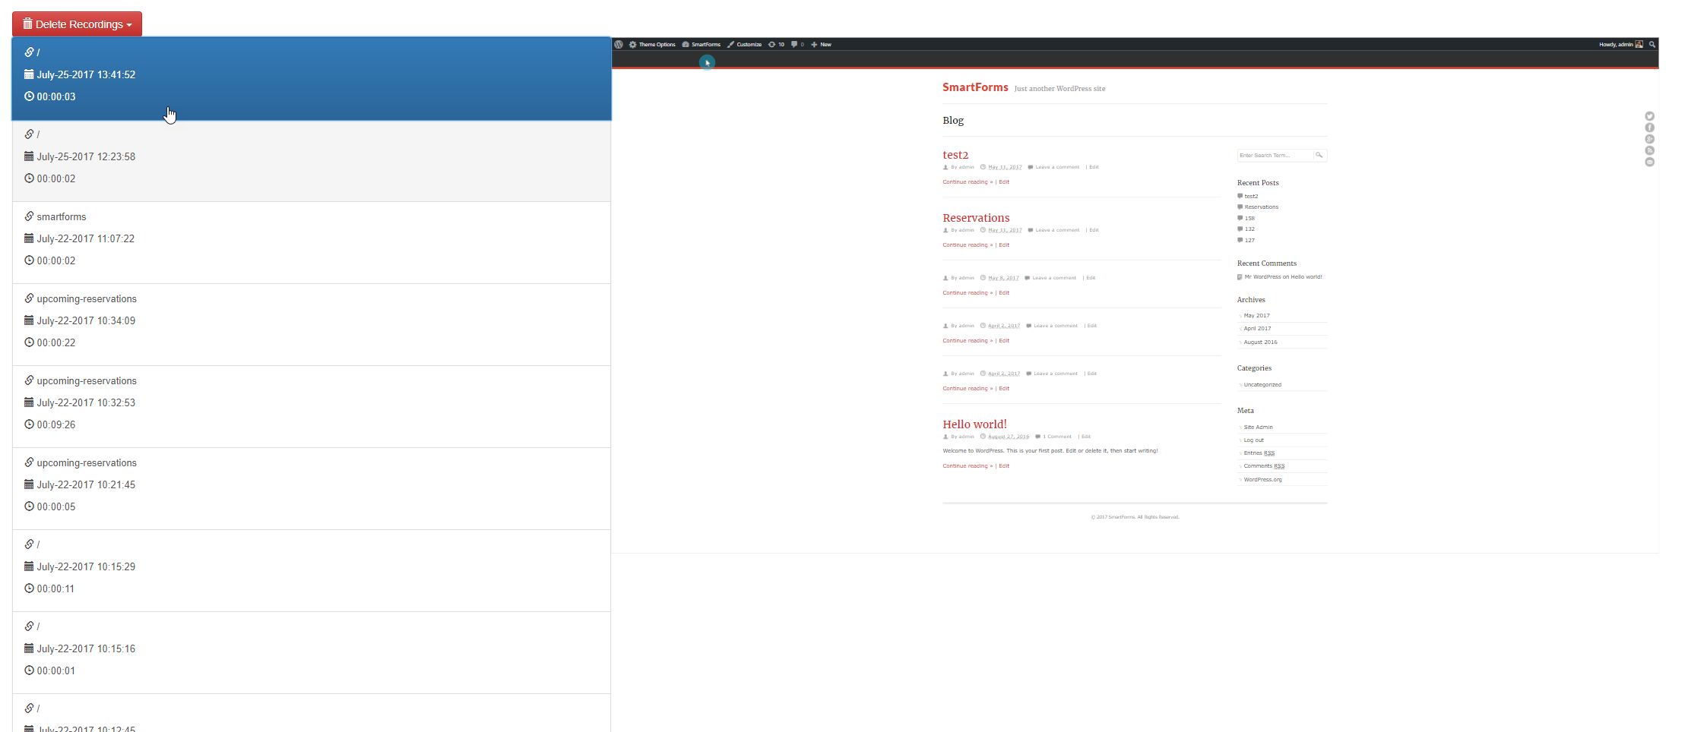The image size is (1707, 732).
Task: Click the calendar icon beside July-22-2017 10:34:09
Action: pos(29,320)
